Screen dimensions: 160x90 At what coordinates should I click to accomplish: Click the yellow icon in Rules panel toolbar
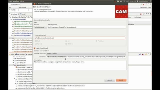pyautogui.click(x=146, y=54)
